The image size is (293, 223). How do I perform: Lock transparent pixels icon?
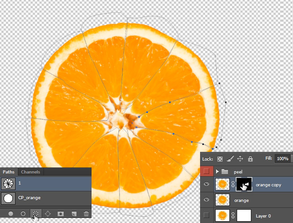pos(220,159)
